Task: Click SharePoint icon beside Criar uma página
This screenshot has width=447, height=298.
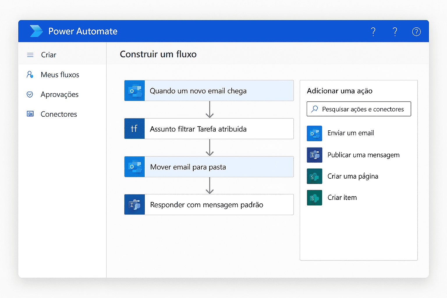Action: coord(314,176)
